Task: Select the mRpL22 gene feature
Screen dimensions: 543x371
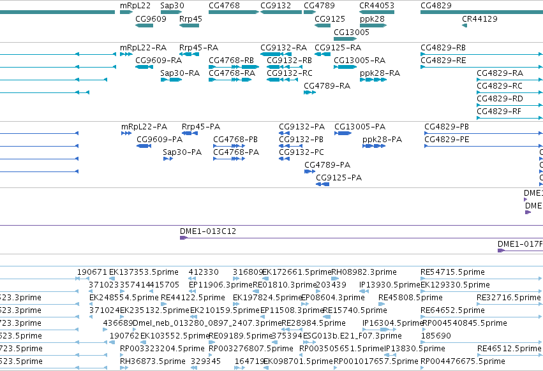Action: pyautogui.click(x=126, y=12)
